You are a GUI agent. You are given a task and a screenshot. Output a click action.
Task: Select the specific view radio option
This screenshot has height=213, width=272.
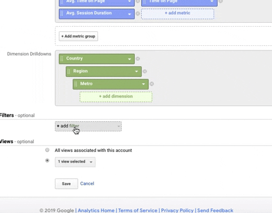(47, 160)
